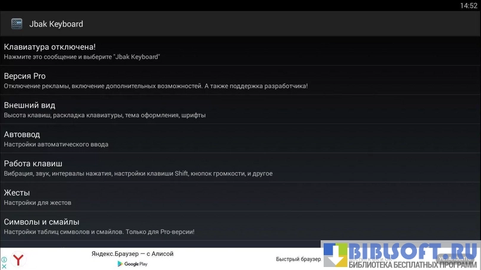
Task: Click the 'Яндекс.Браузер — с Алисой' ad title
Action: click(132, 254)
